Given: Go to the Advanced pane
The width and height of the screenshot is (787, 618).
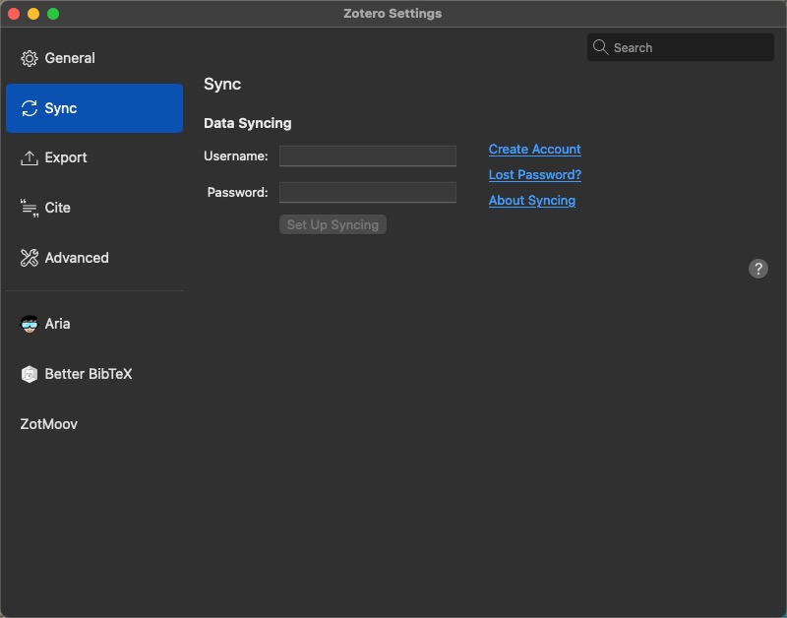Looking at the screenshot, I should point(94,258).
